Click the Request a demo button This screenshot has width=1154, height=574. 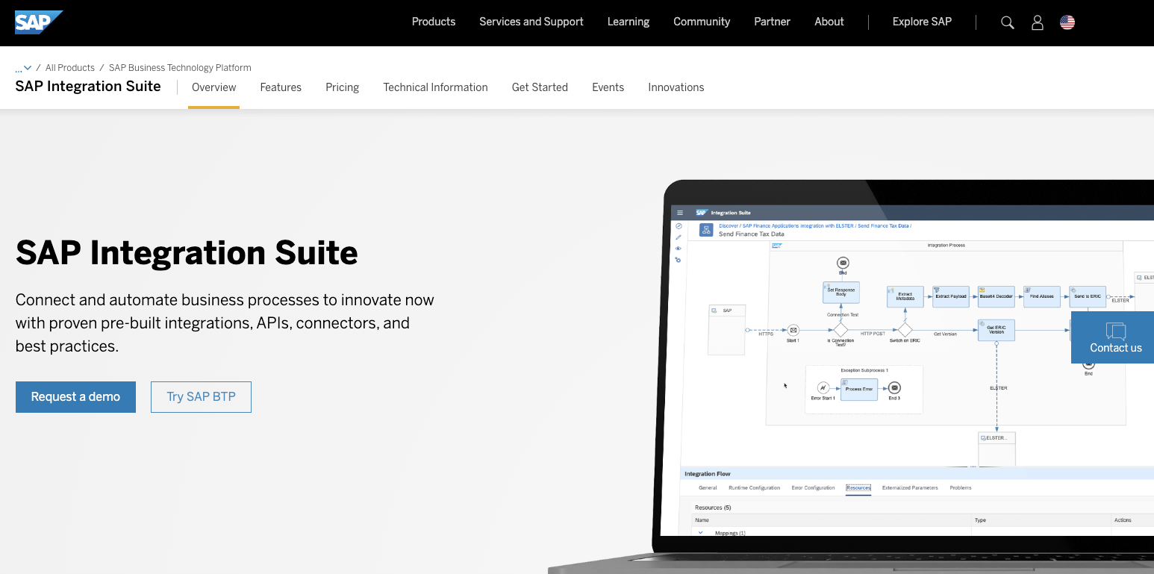click(75, 396)
